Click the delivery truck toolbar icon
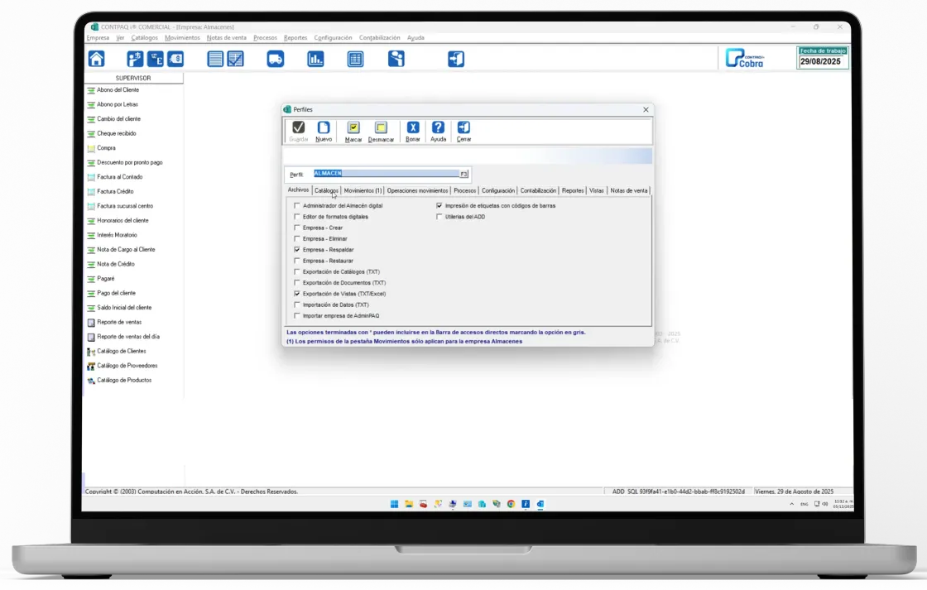Viewport: 927px width, 590px height. click(x=276, y=59)
